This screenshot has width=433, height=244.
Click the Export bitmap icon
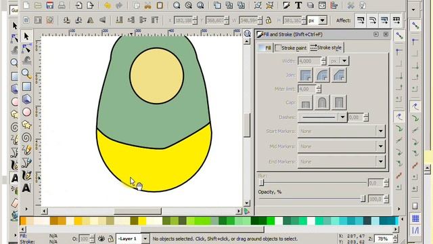pos(90,5)
